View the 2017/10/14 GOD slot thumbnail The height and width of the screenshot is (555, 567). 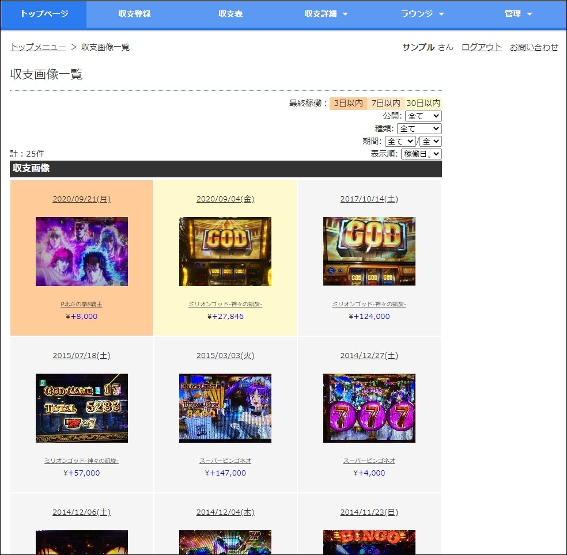369,252
